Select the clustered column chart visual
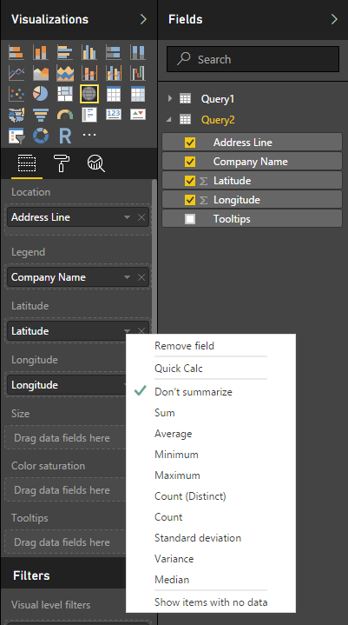 (x=89, y=52)
